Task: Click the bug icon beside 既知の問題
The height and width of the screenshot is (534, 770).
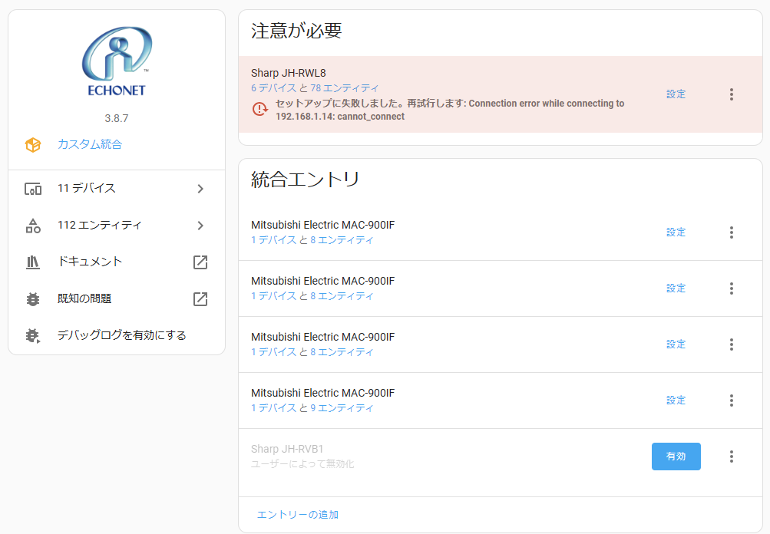Action: pos(33,299)
